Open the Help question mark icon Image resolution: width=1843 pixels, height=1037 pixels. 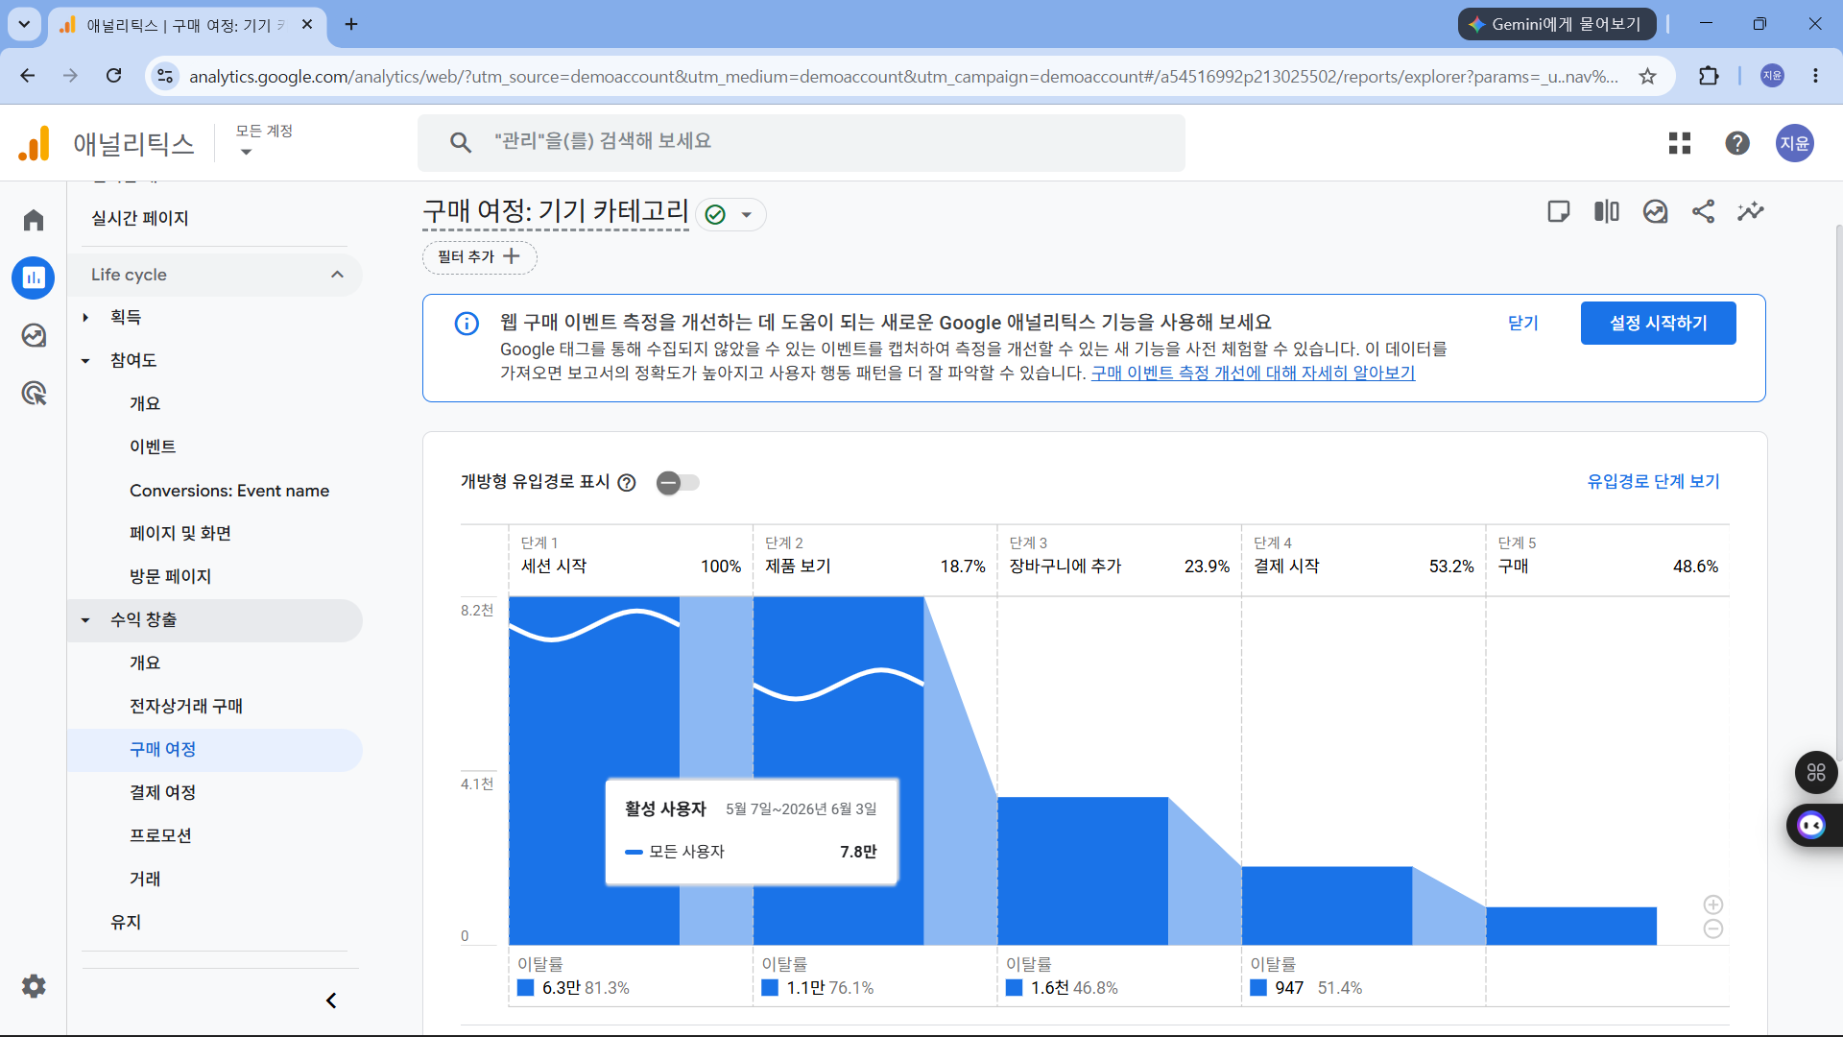(1736, 143)
